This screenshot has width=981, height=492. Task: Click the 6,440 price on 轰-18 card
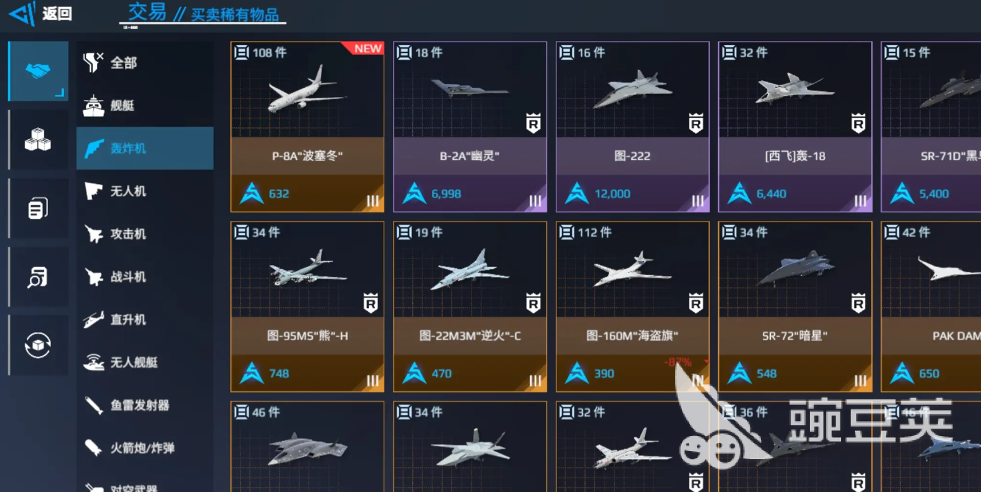(x=771, y=194)
